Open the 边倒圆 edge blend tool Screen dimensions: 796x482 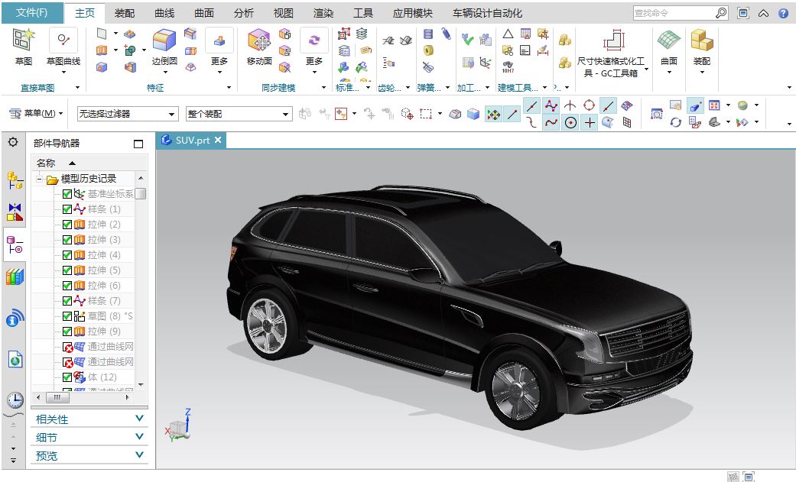(x=163, y=42)
